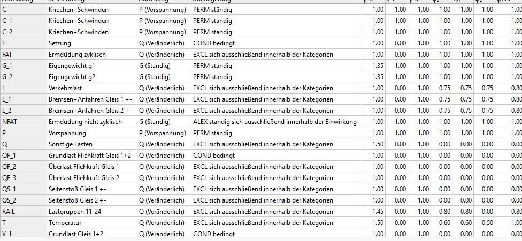Screen dimensions: 522x241
Task: Click 'Überlast Fliehkraft Gleis 2' name cell
Action: click(92, 178)
